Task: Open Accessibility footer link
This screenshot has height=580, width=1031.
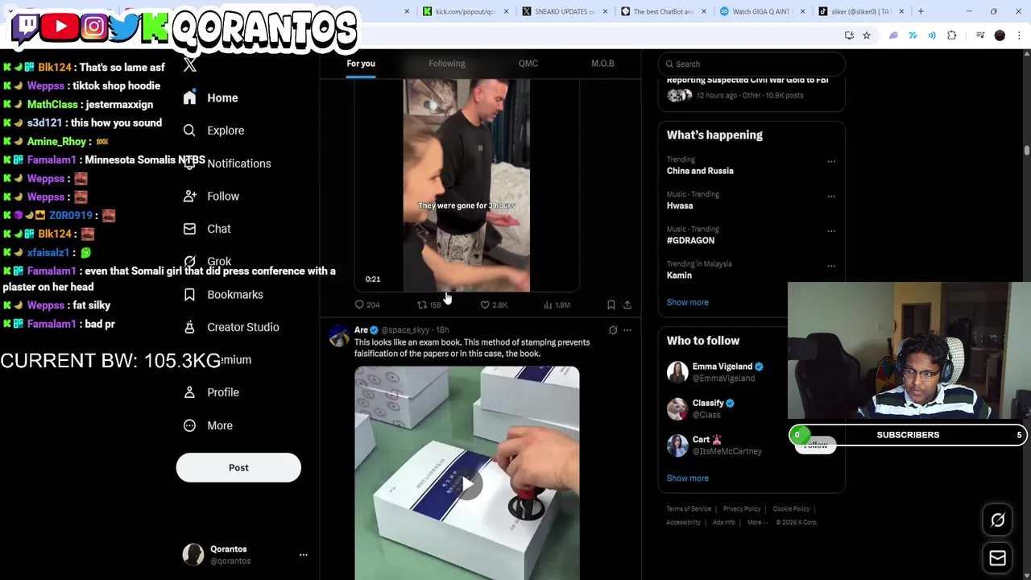Action: 683,522
